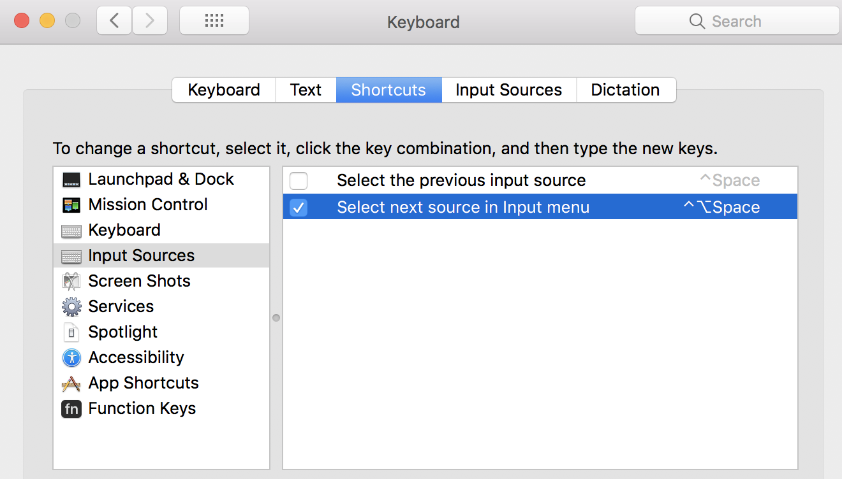Viewport: 842px width, 479px height.
Task: Switch to the Input Sources tab
Action: pos(508,90)
